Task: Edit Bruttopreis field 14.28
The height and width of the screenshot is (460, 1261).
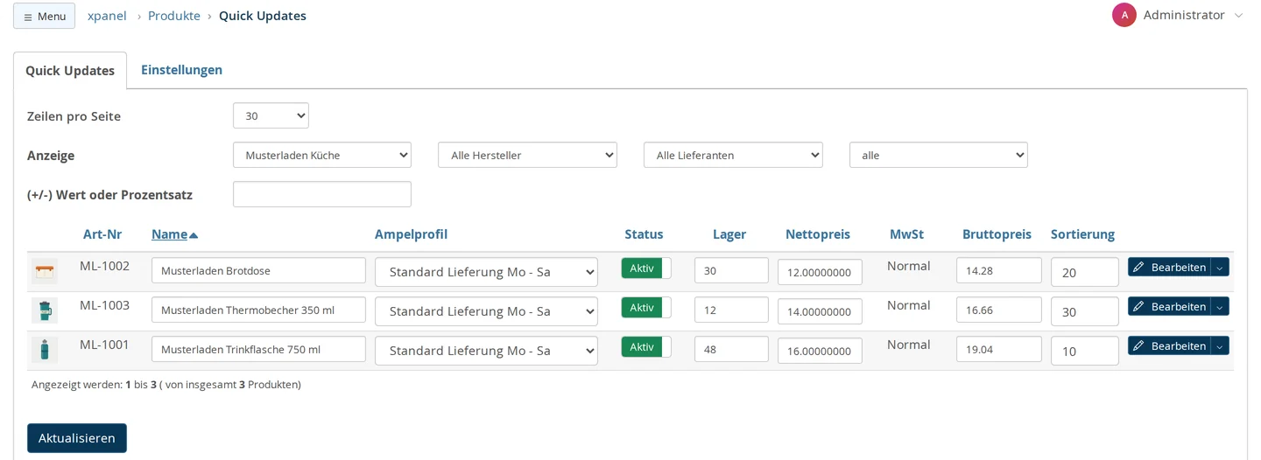Action: click(999, 270)
